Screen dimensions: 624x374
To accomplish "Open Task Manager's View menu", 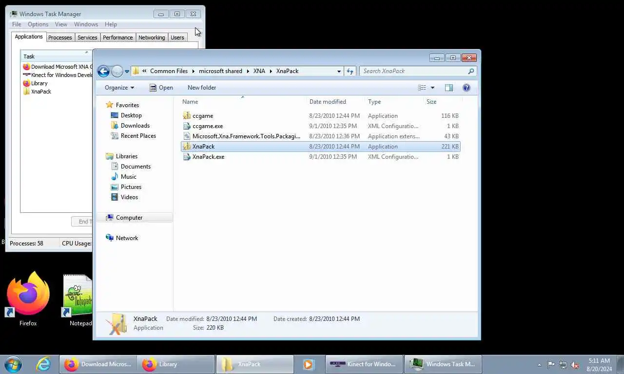I will (61, 24).
